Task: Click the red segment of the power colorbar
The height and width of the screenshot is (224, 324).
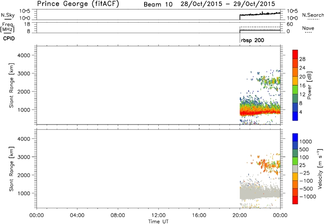Action: point(295,54)
